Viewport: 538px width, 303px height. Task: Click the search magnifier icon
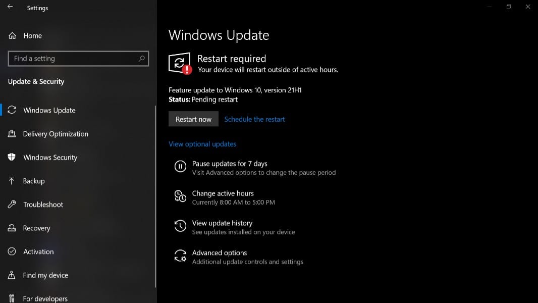pyautogui.click(x=141, y=59)
